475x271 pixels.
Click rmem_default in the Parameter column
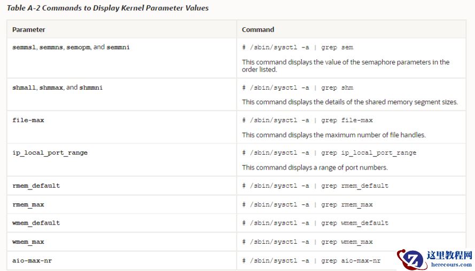point(36,186)
